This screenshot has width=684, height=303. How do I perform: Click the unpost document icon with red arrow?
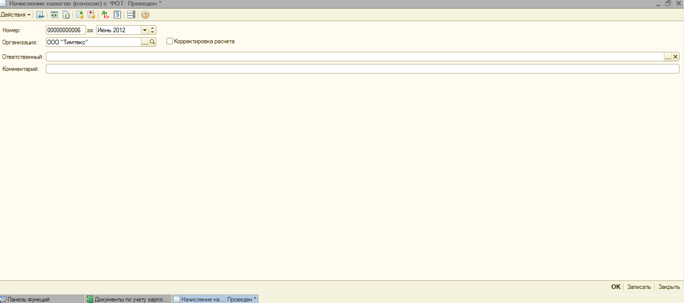click(x=92, y=15)
